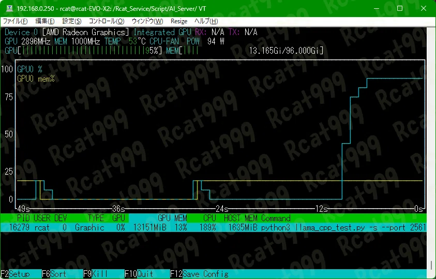Click the 12s time axis label
The width and height of the screenshot is (436, 279).
(x=321, y=208)
